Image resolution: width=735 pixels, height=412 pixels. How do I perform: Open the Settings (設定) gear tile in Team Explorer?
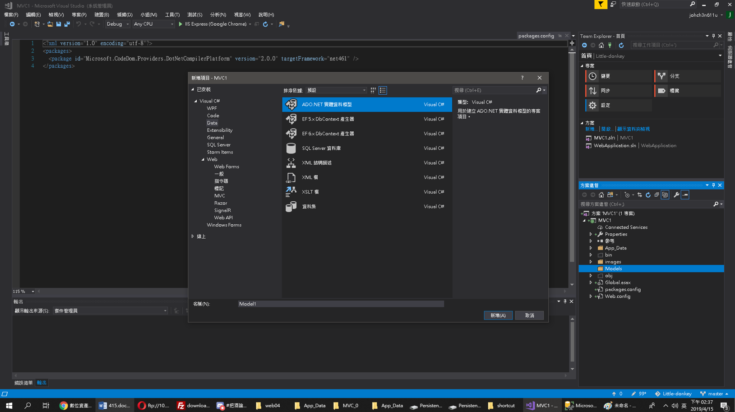tap(619, 105)
